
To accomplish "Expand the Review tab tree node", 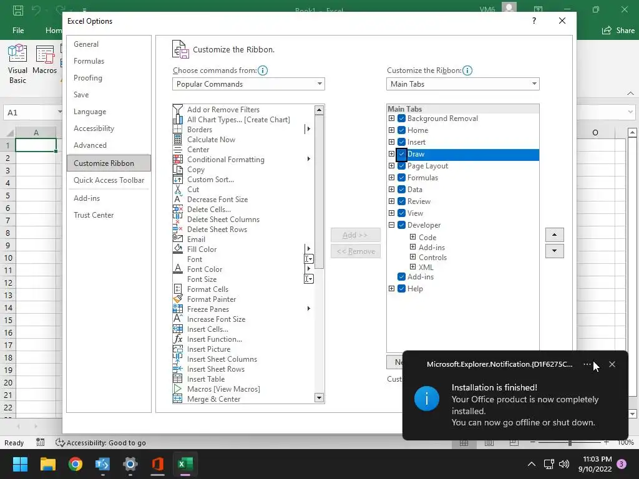I will coord(392,201).
